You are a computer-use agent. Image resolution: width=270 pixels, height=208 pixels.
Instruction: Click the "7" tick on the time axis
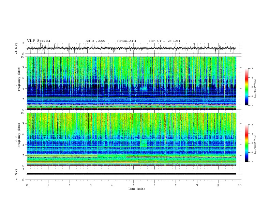[x=176, y=185]
